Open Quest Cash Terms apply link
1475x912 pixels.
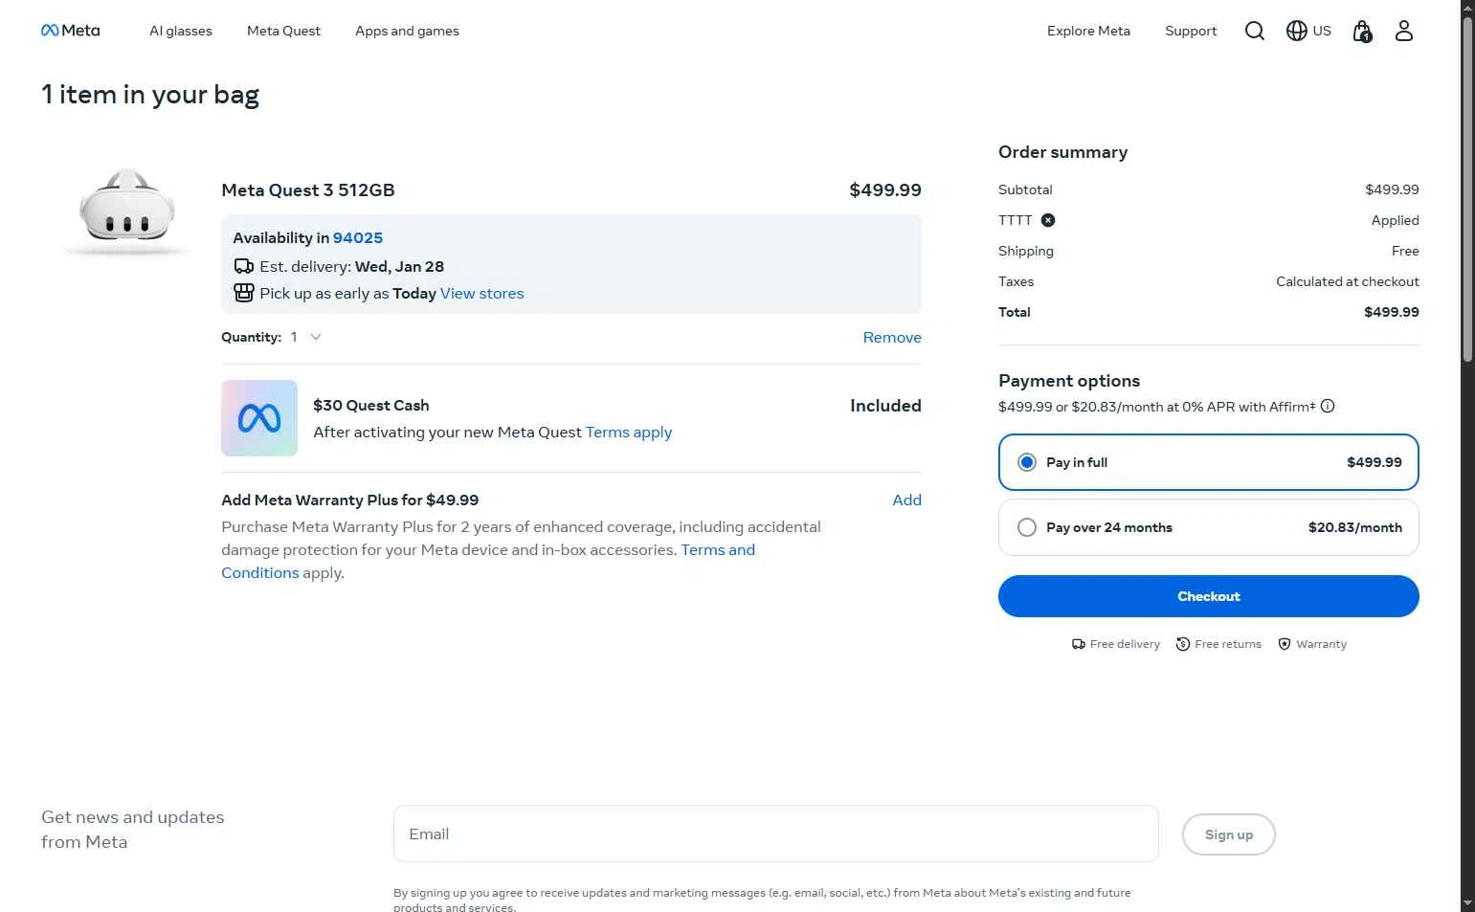629,432
